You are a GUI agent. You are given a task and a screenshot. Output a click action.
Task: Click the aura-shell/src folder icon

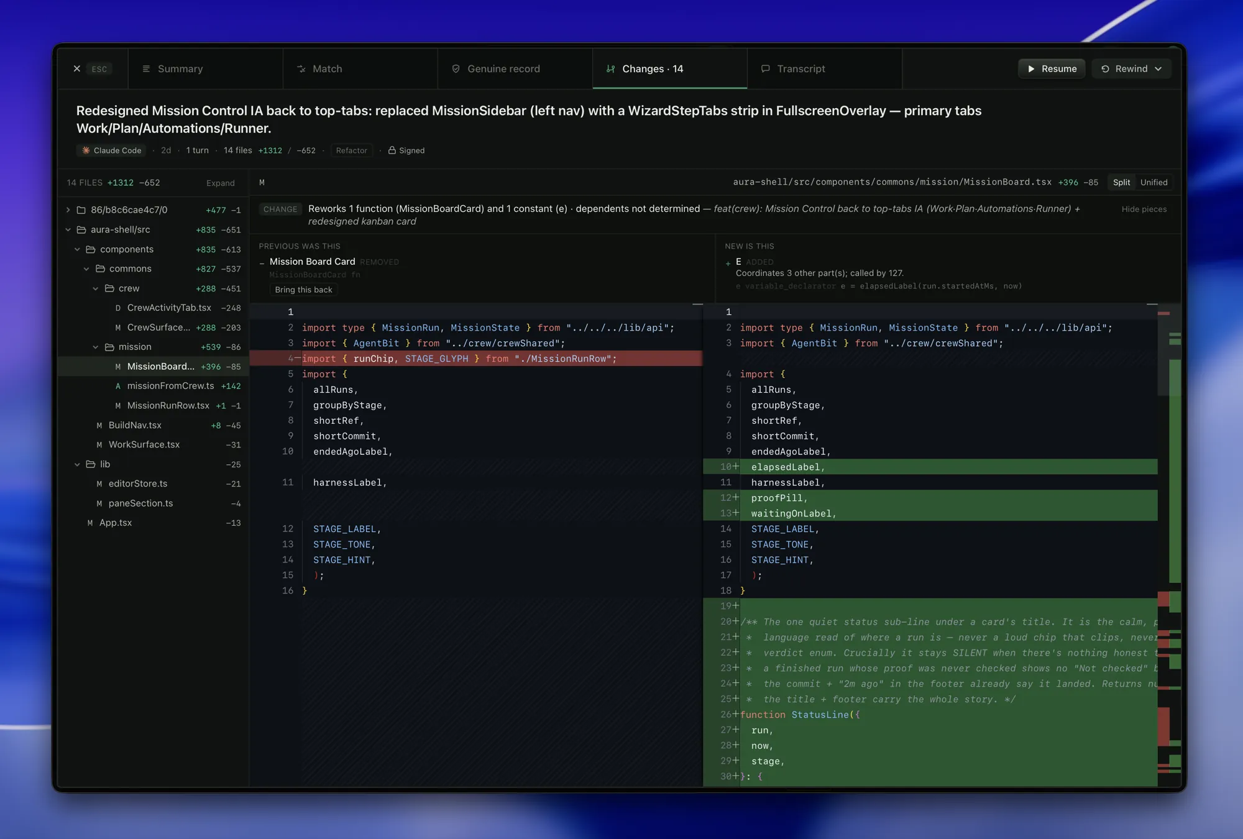pos(81,230)
